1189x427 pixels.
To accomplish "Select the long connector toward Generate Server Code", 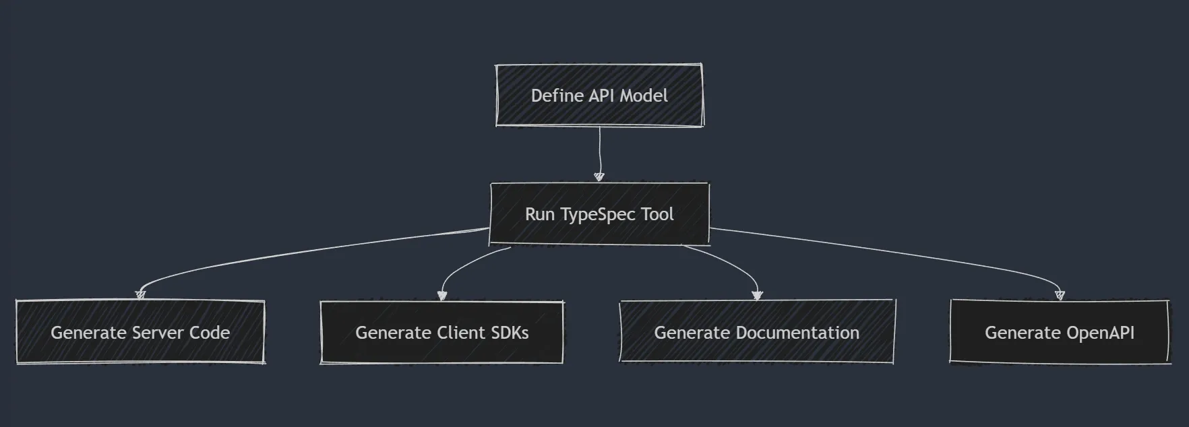I will tap(303, 254).
